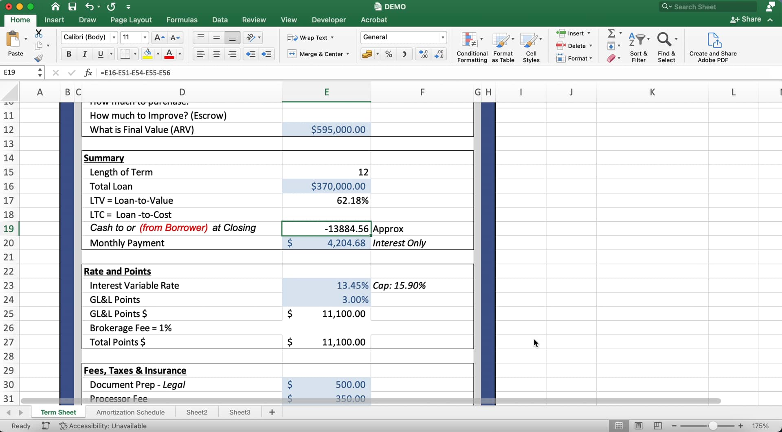Toggle underline on the selected cell
The height and width of the screenshot is (432, 782).
(x=100, y=54)
